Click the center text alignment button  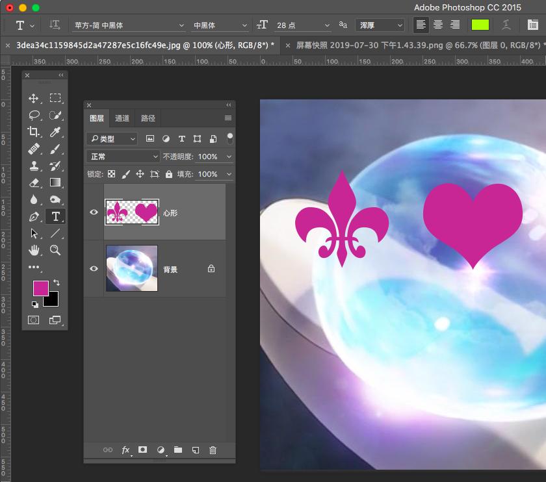tap(438, 25)
